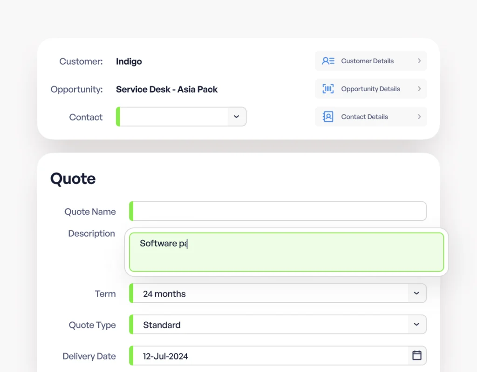This screenshot has height=372, width=477.
Task: Focus the Quote Name input field
Action: pyautogui.click(x=279, y=211)
